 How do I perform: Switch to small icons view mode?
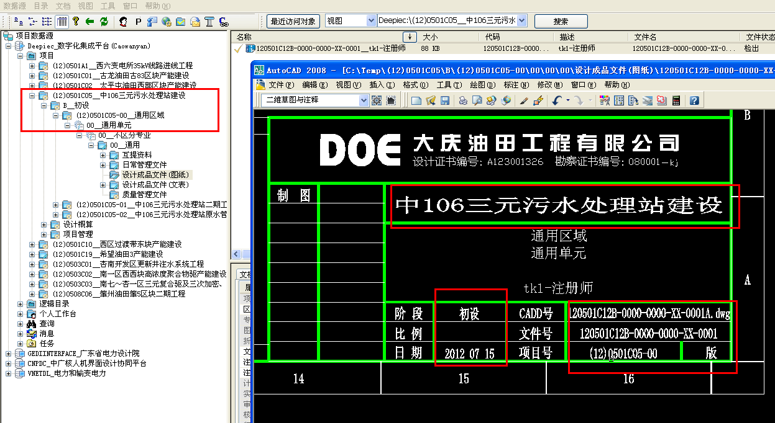point(33,22)
